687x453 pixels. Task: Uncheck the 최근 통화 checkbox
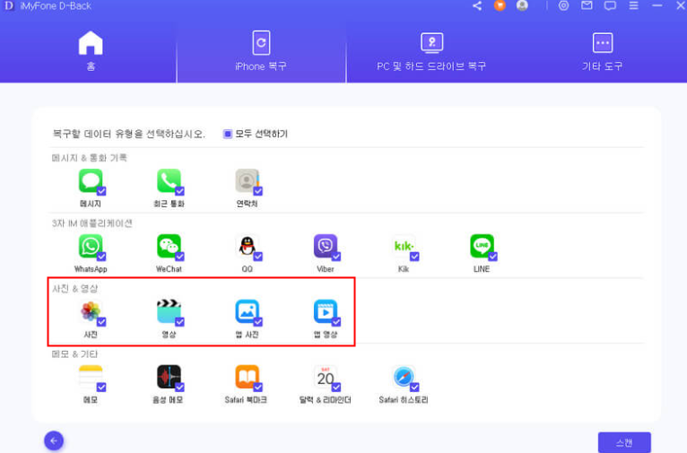[179, 191]
